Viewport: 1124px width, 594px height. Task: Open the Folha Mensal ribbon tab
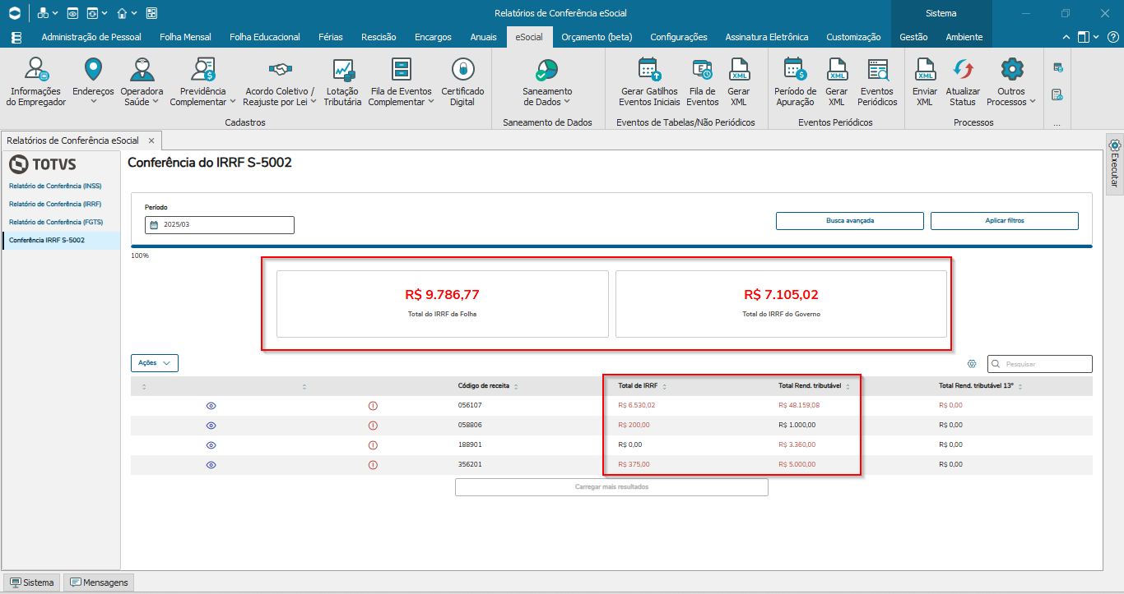click(185, 37)
